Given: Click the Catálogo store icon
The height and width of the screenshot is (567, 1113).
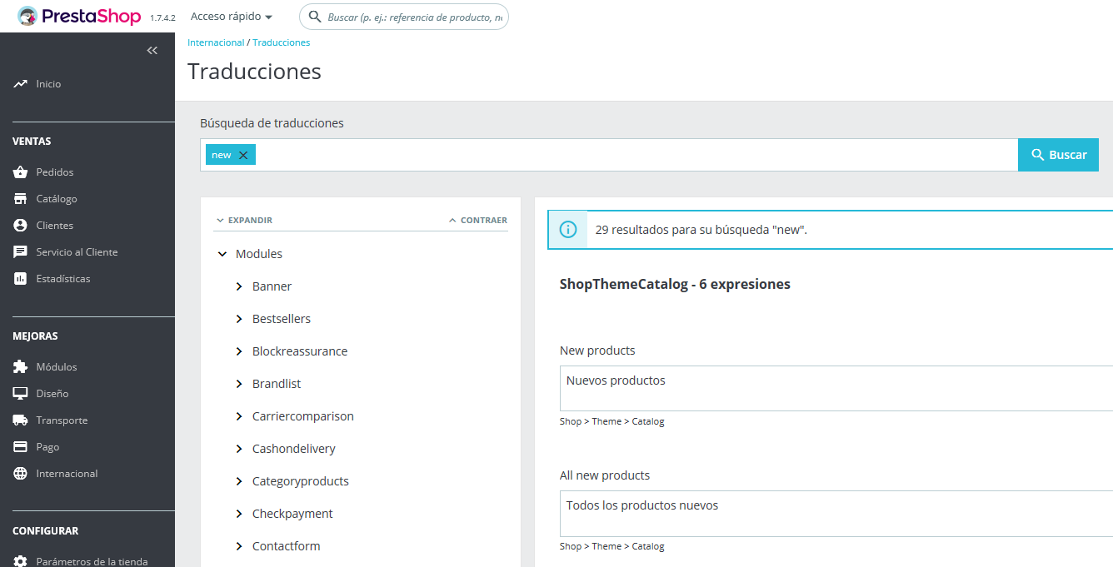Looking at the screenshot, I should [x=21, y=199].
